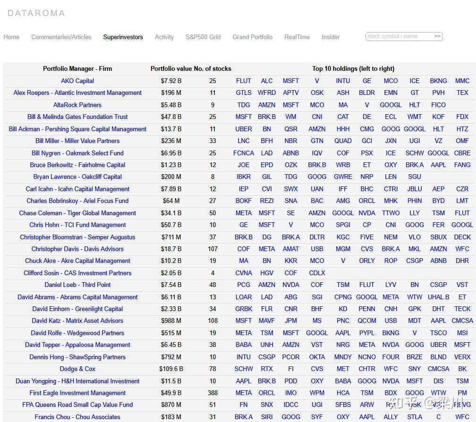This screenshot has width=476, height=422.
Task: Open the Activity page
Action: pos(164,37)
